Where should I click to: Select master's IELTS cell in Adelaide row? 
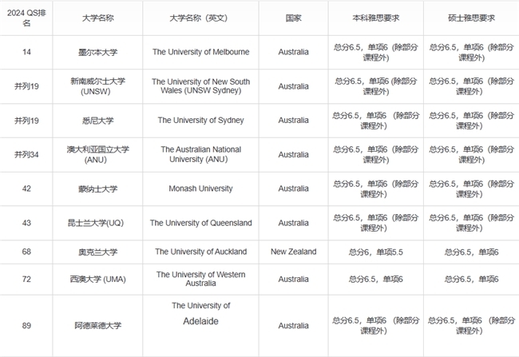[x=471, y=326]
